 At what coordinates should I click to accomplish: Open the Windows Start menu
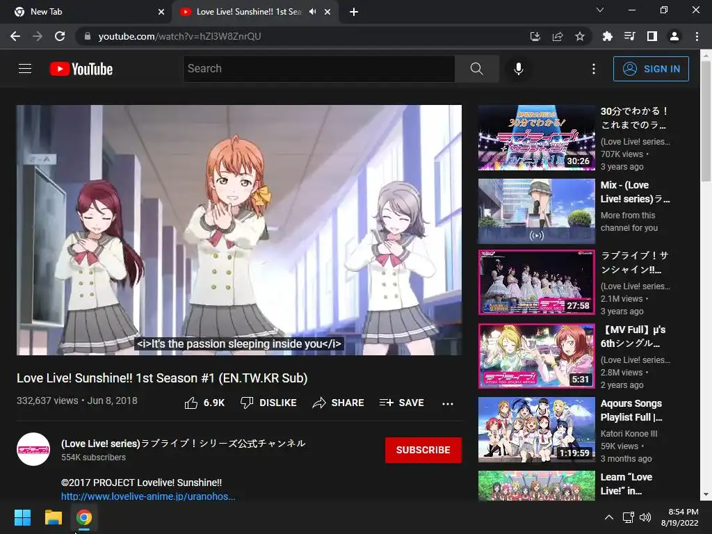[x=22, y=517]
